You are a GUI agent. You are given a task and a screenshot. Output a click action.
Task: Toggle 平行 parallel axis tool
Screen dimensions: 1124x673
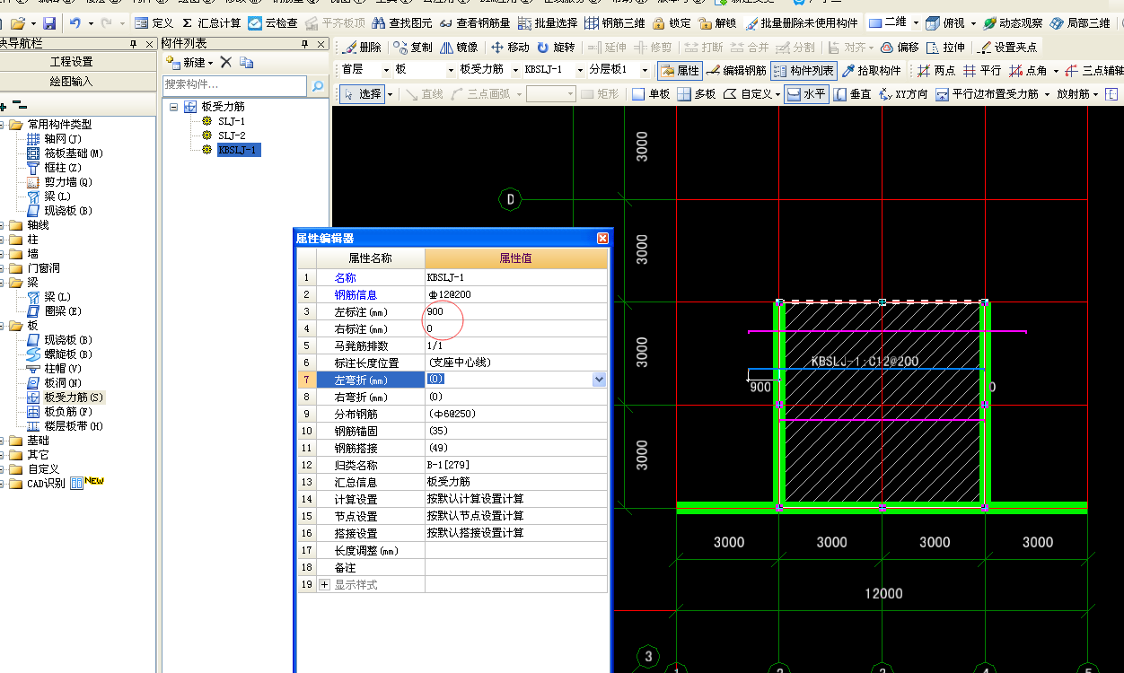click(981, 70)
